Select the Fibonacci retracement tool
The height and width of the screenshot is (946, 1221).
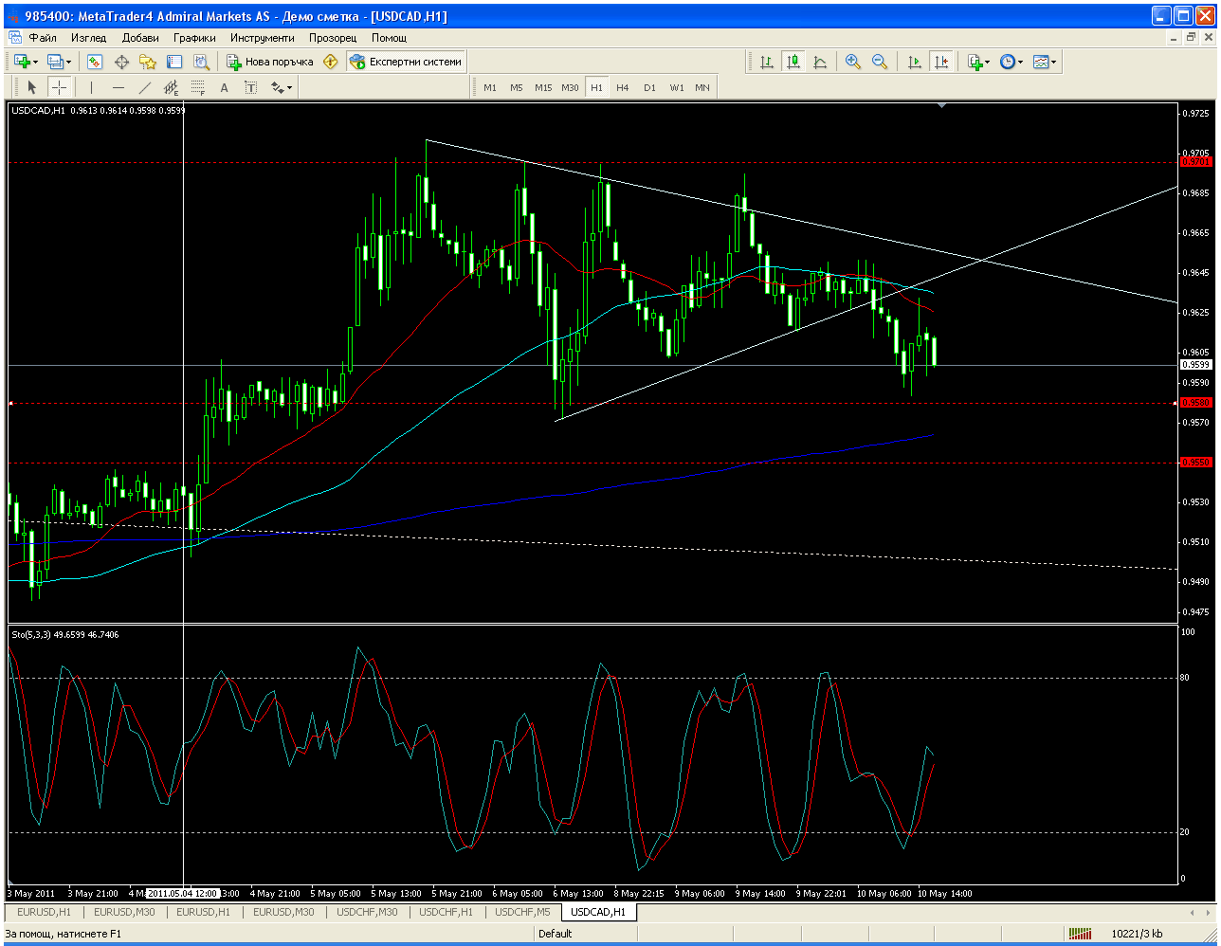[198, 87]
